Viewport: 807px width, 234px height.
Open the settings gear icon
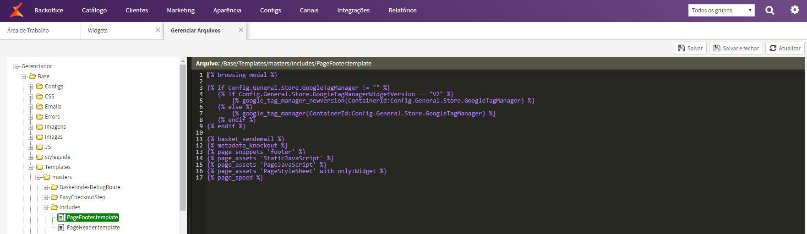tap(795, 10)
